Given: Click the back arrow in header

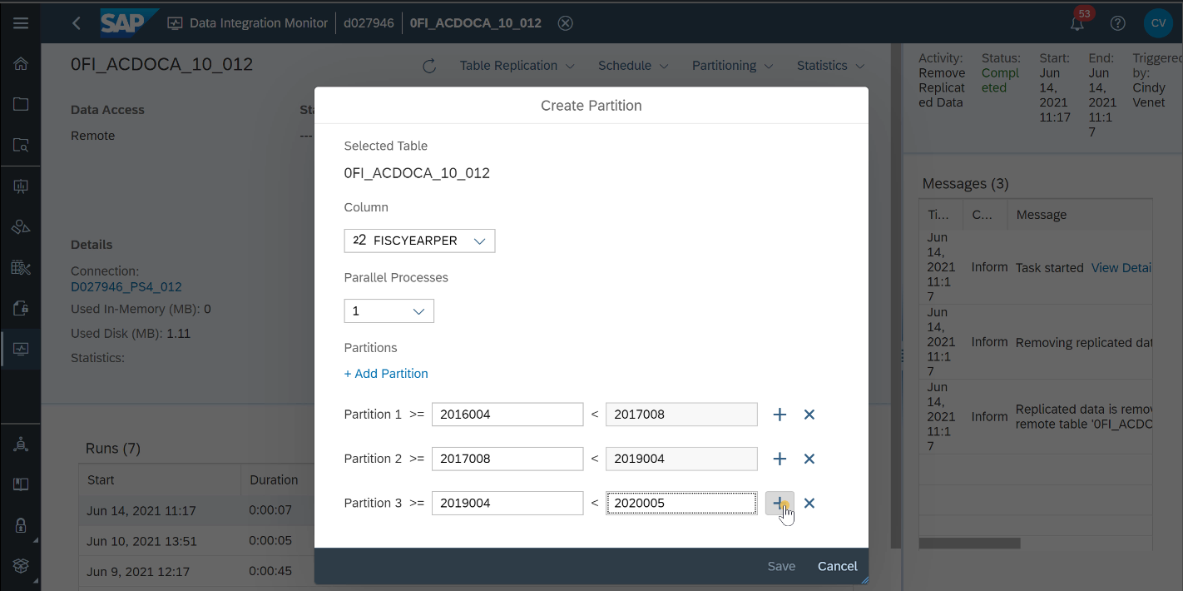Looking at the screenshot, I should (x=77, y=23).
